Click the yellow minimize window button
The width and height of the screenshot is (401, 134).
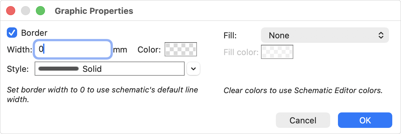26,11
